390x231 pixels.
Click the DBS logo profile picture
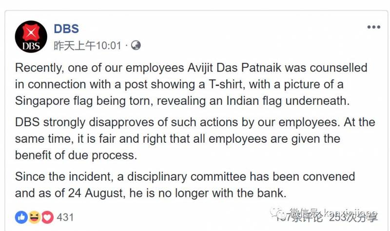[x=31, y=37]
